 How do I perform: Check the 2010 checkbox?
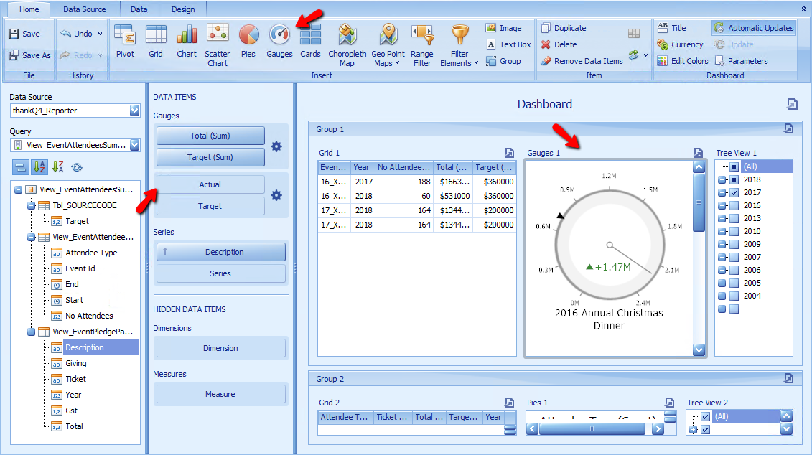734,231
